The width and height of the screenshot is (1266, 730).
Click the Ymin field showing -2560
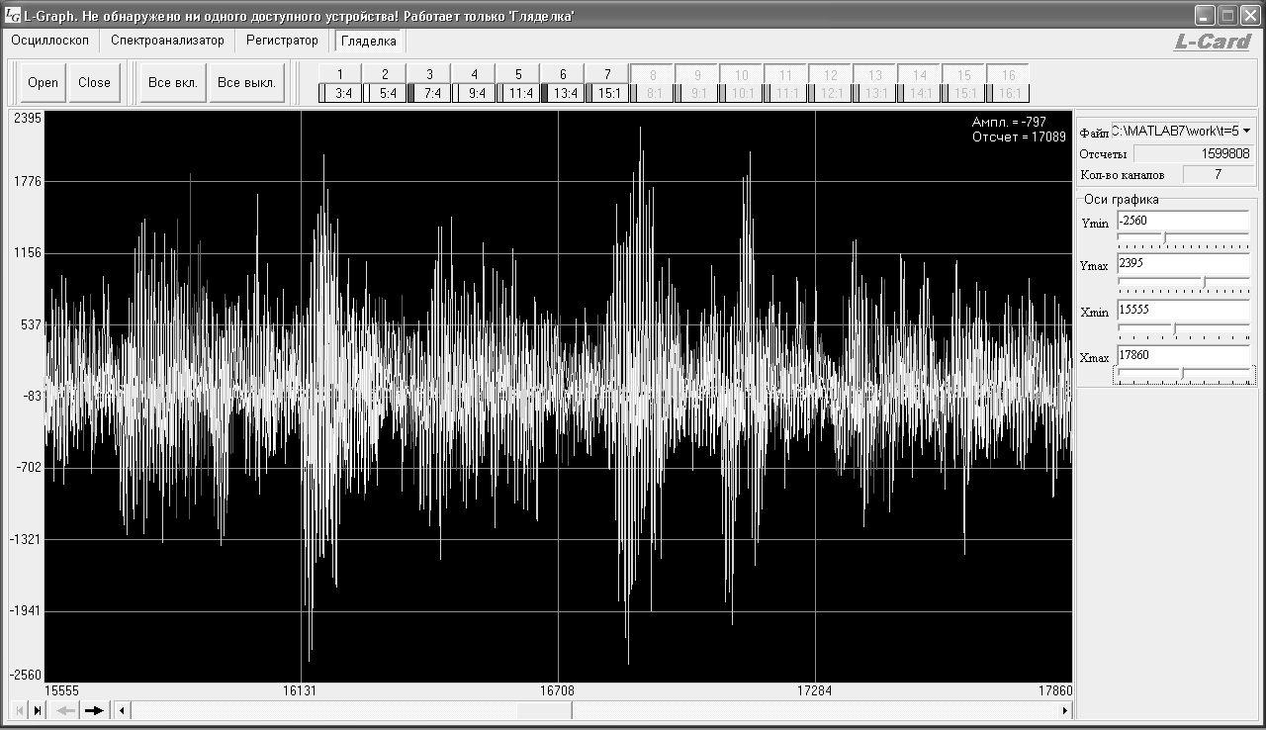pos(1183,221)
